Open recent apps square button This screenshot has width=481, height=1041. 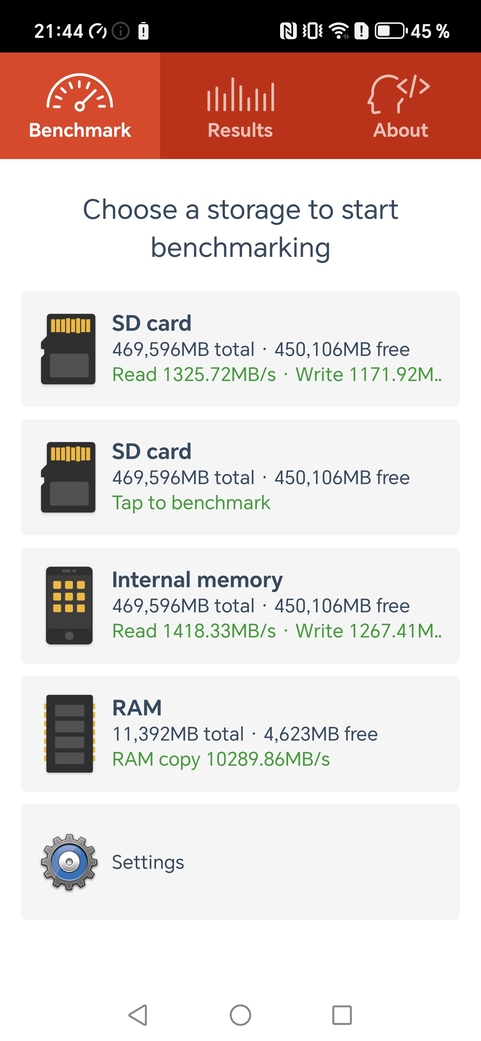point(342,1015)
